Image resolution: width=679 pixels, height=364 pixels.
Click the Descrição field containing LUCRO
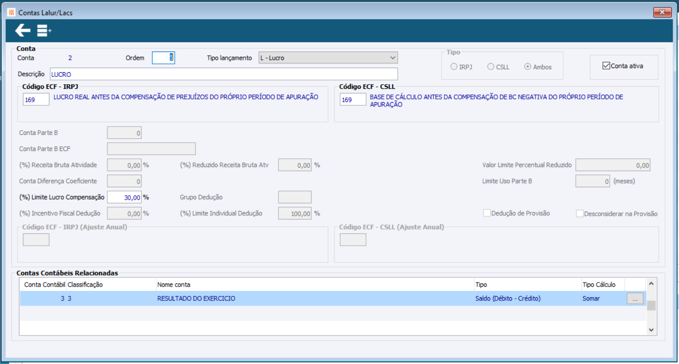[223, 74]
